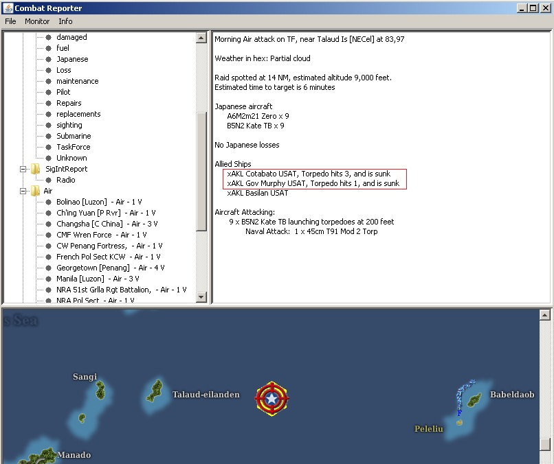Click the Babeldaob island on map

point(474,399)
